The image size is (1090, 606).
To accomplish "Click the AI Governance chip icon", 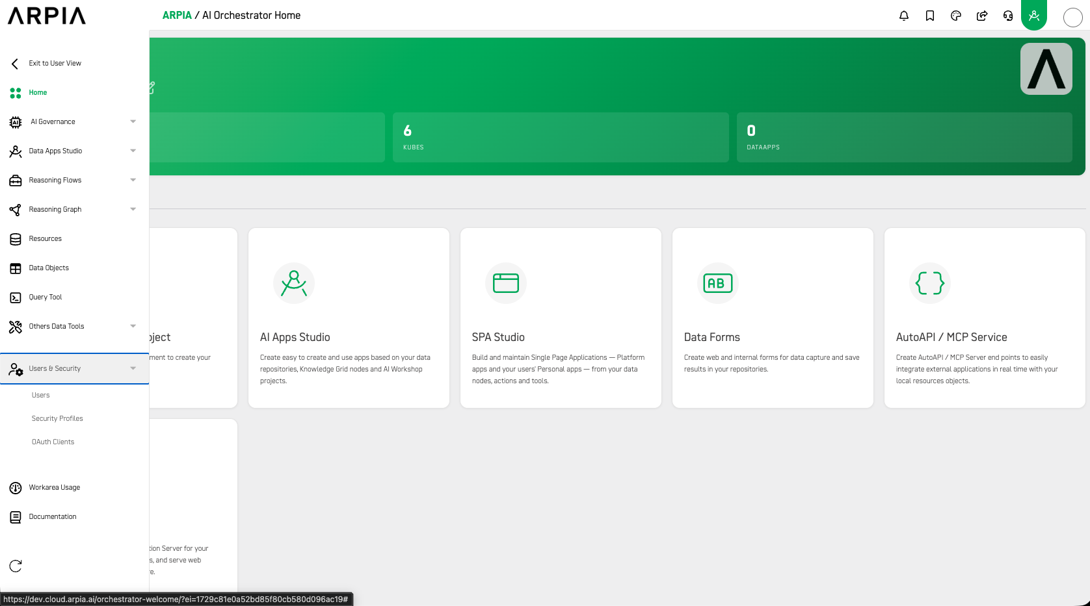I will [x=16, y=122].
